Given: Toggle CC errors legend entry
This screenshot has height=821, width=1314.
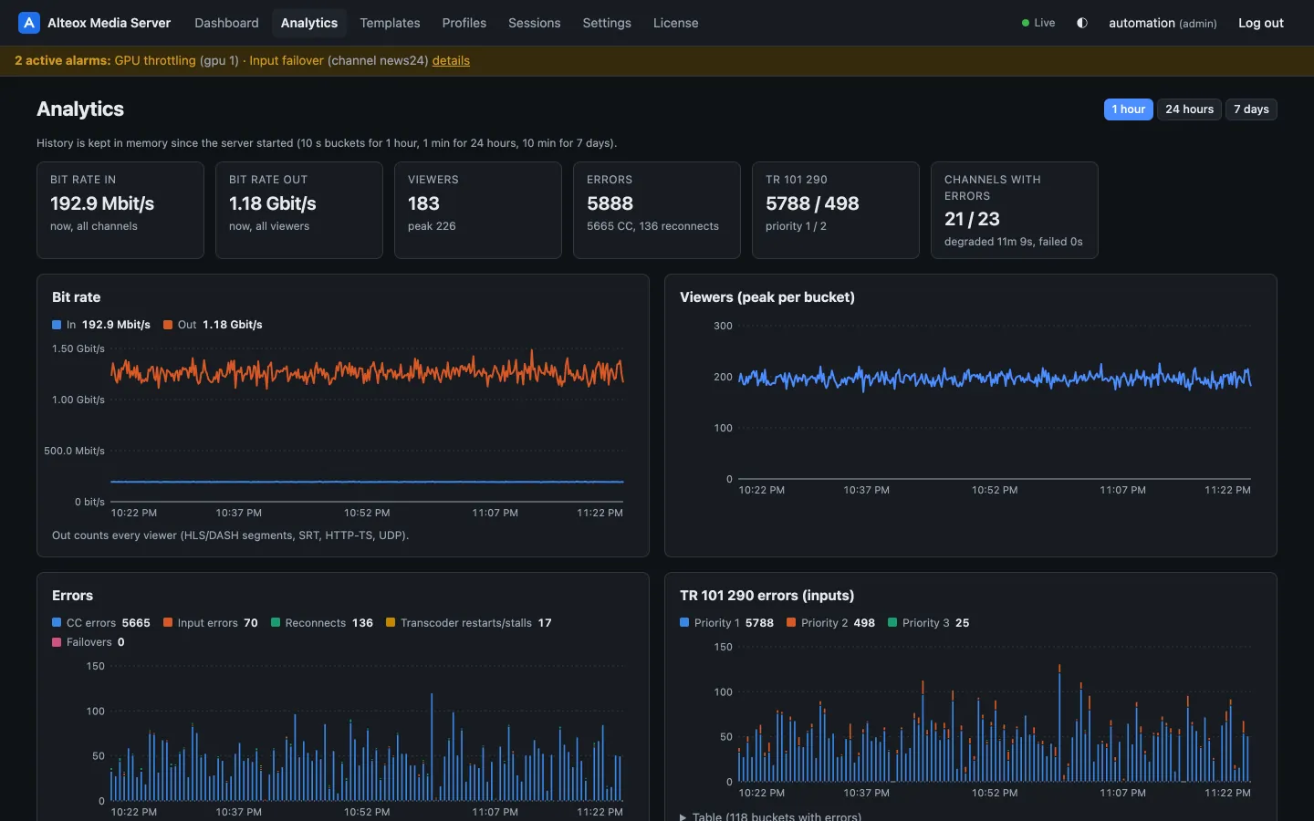Looking at the screenshot, I should point(101,623).
